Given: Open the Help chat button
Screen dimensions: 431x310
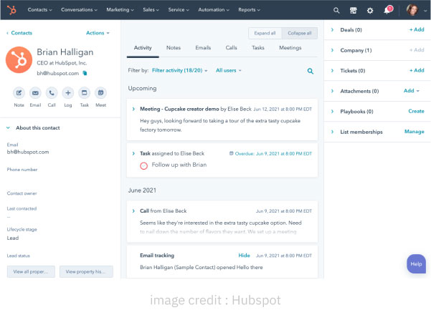Looking at the screenshot, I should coord(416,264).
